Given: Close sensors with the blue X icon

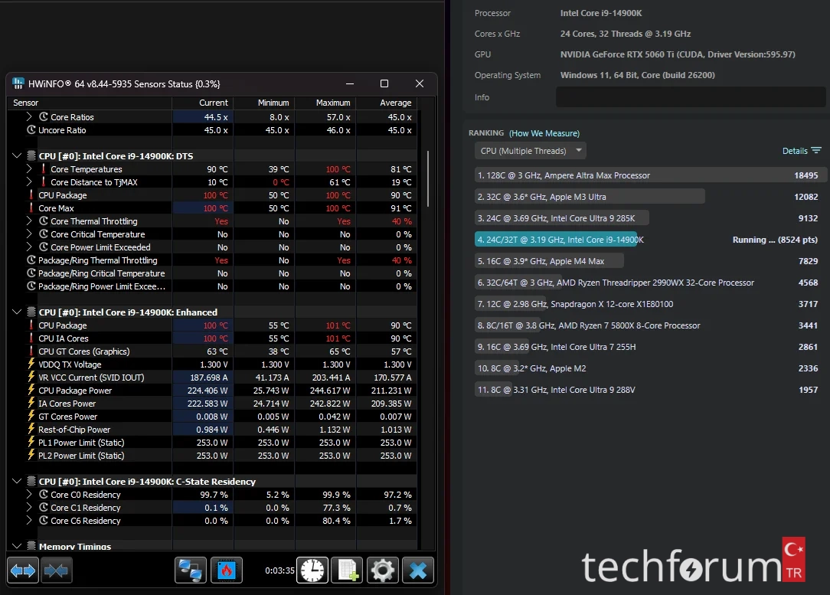Looking at the screenshot, I should (x=418, y=570).
